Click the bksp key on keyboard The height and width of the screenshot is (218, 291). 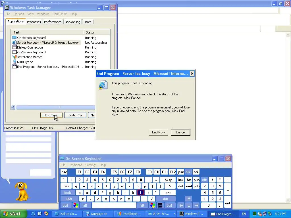(168, 180)
